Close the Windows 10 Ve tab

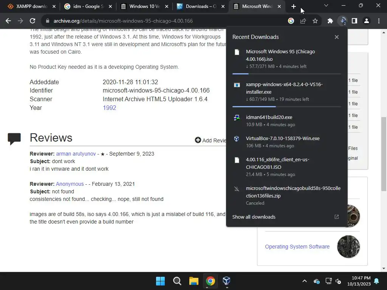point(167,6)
